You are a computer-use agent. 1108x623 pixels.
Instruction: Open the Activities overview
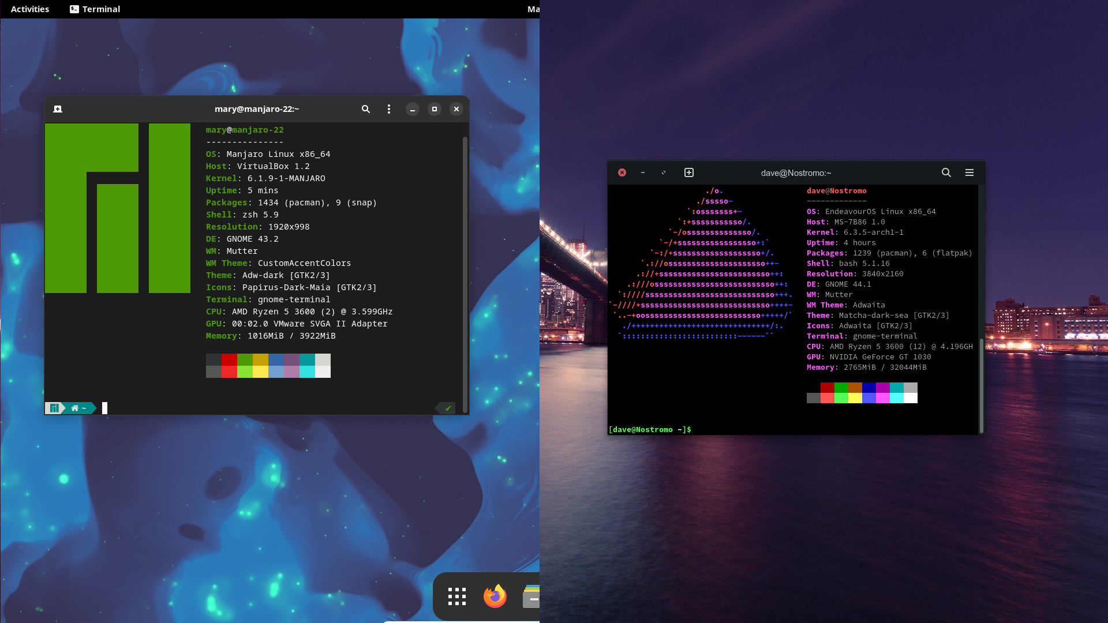coord(30,9)
